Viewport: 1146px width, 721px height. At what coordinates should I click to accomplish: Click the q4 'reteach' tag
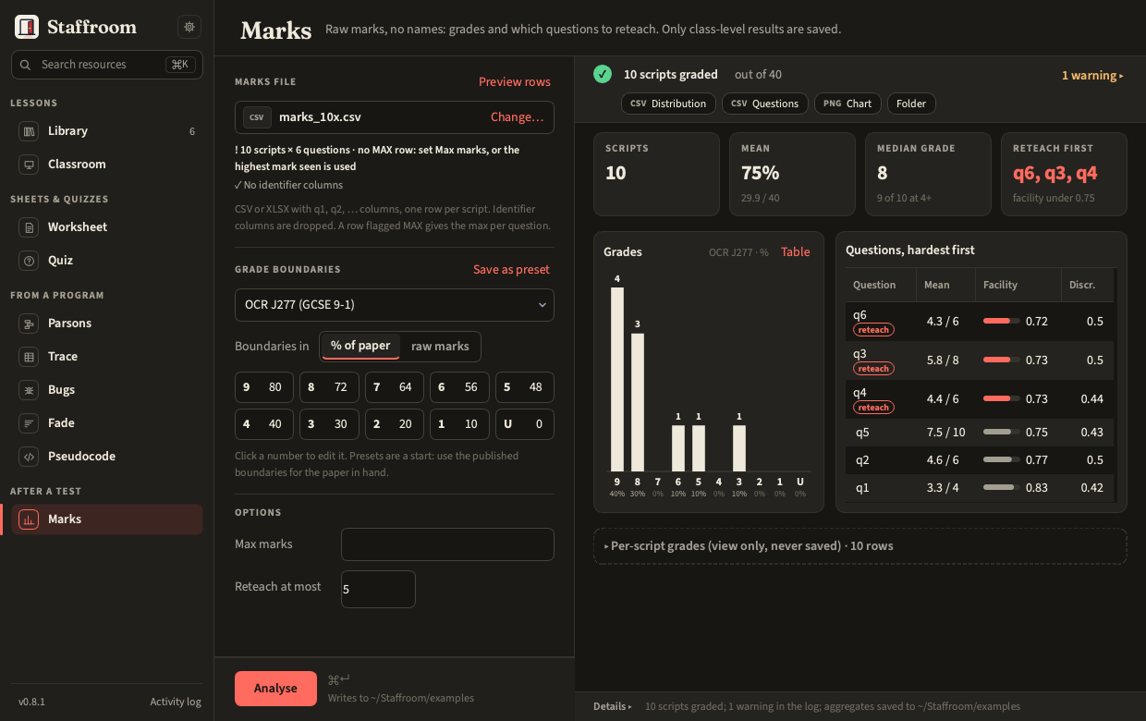click(x=873, y=408)
